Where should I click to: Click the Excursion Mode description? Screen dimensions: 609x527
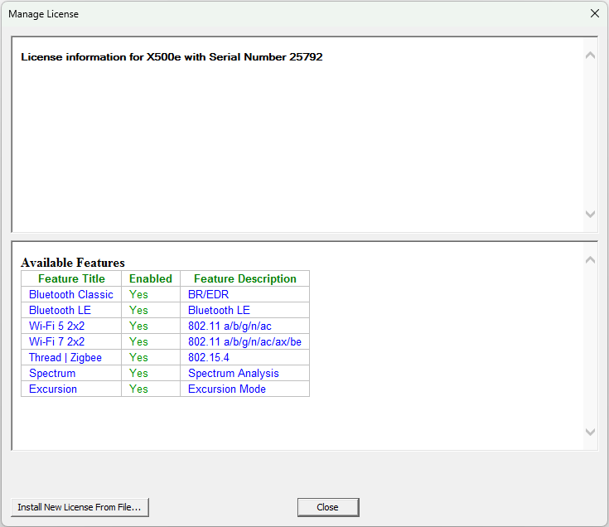tap(227, 389)
